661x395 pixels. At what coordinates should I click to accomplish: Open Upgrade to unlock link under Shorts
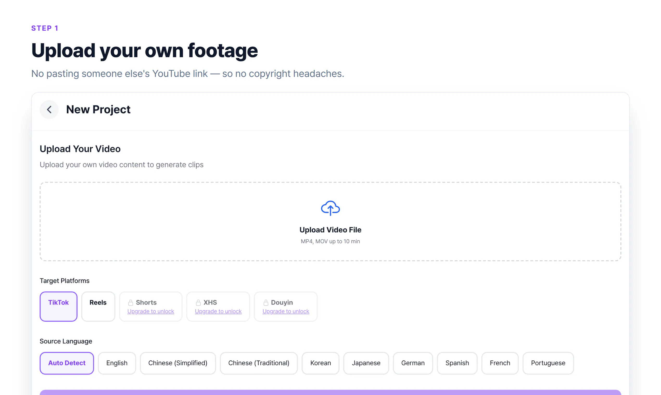point(151,311)
